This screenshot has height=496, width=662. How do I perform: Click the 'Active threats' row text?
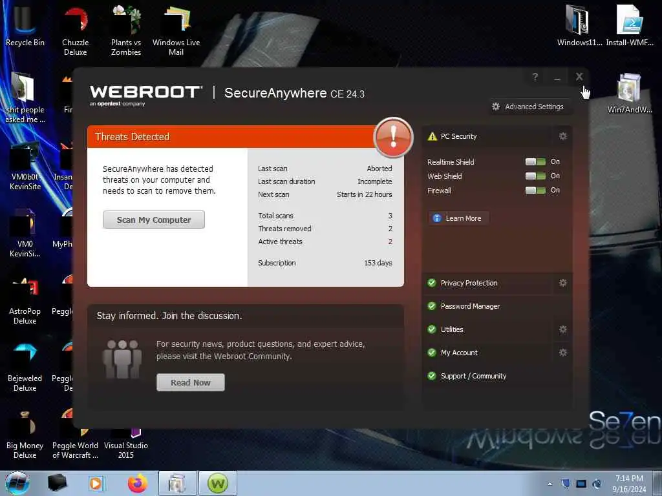(280, 242)
